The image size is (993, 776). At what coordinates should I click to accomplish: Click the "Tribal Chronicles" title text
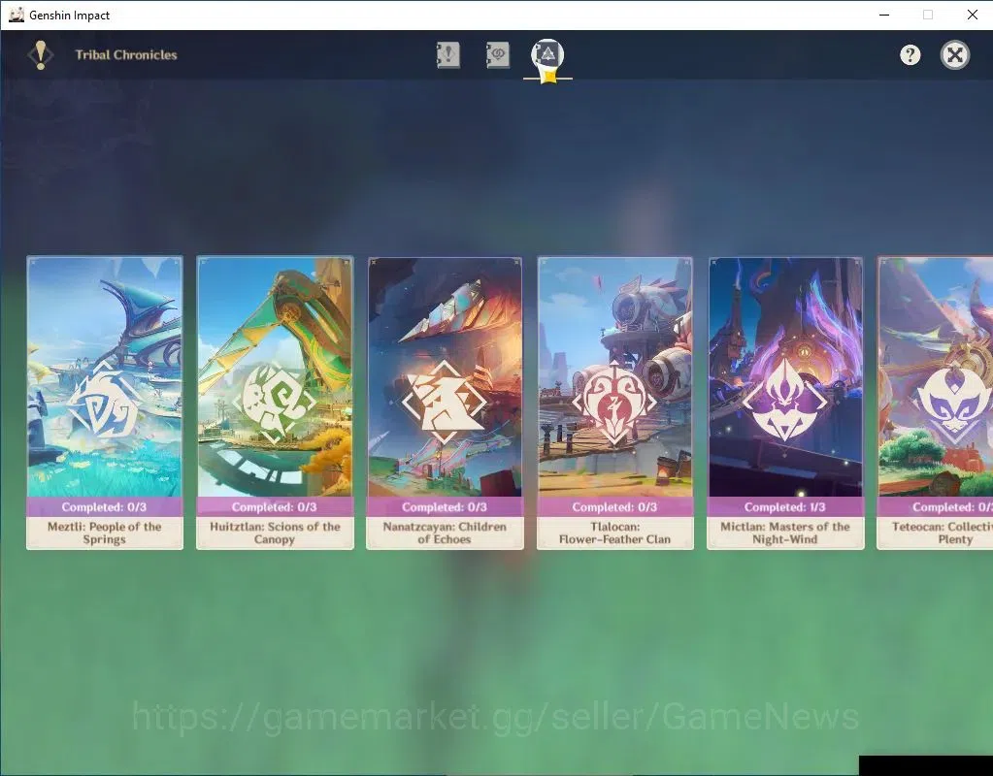[126, 55]
